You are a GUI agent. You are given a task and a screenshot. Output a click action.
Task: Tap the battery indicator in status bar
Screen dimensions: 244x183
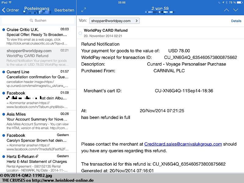pyautogui.click(x=239, y=2)
